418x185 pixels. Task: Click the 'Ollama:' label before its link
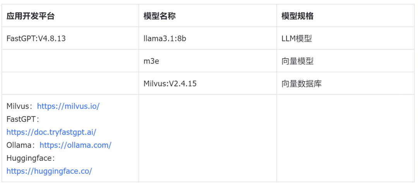pos(20,145)
